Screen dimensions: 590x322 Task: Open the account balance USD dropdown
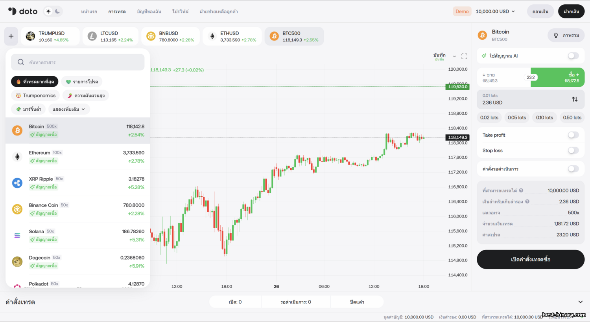coord(495,11)
